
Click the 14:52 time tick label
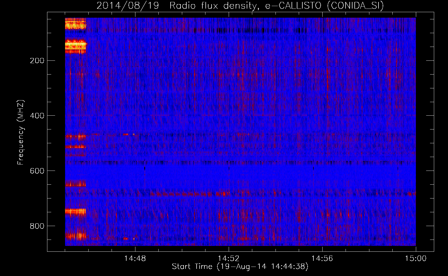coord(229,259)
